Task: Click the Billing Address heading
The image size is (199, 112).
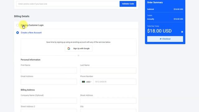Action: pyautogui.click(x=28, y=90)
